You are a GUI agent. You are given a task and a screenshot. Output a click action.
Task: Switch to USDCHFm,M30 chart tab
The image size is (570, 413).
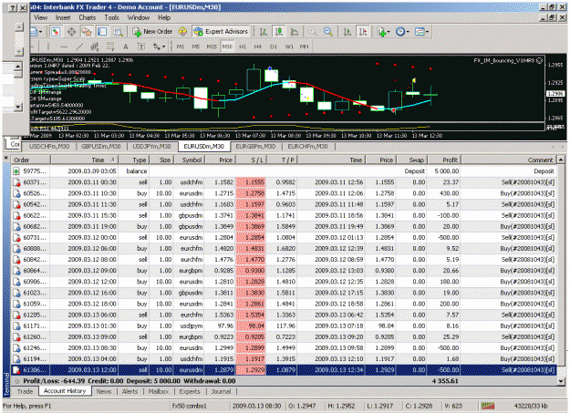pyautogui.click(x=49, y=147)
